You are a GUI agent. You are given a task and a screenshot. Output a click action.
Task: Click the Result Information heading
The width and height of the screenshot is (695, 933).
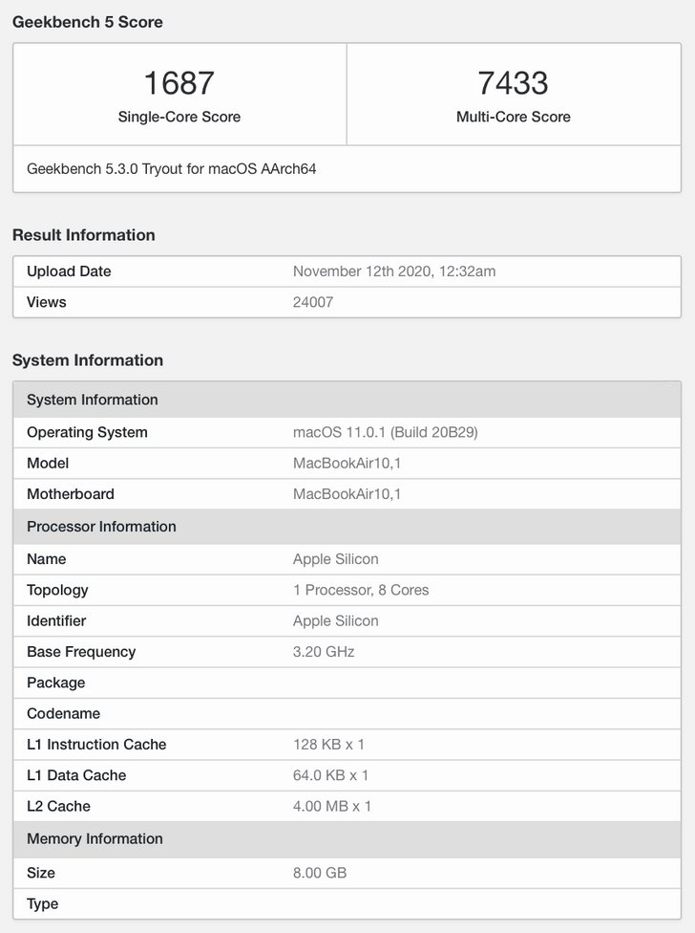pos(84,235)
